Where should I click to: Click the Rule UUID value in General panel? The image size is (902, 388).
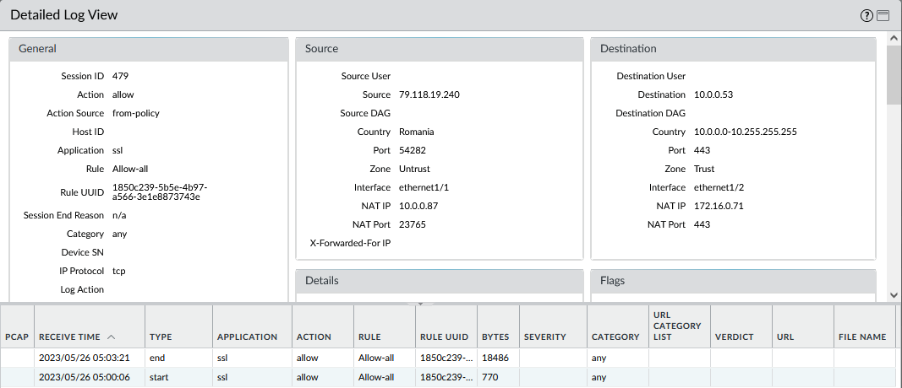[x=159, y=191]
